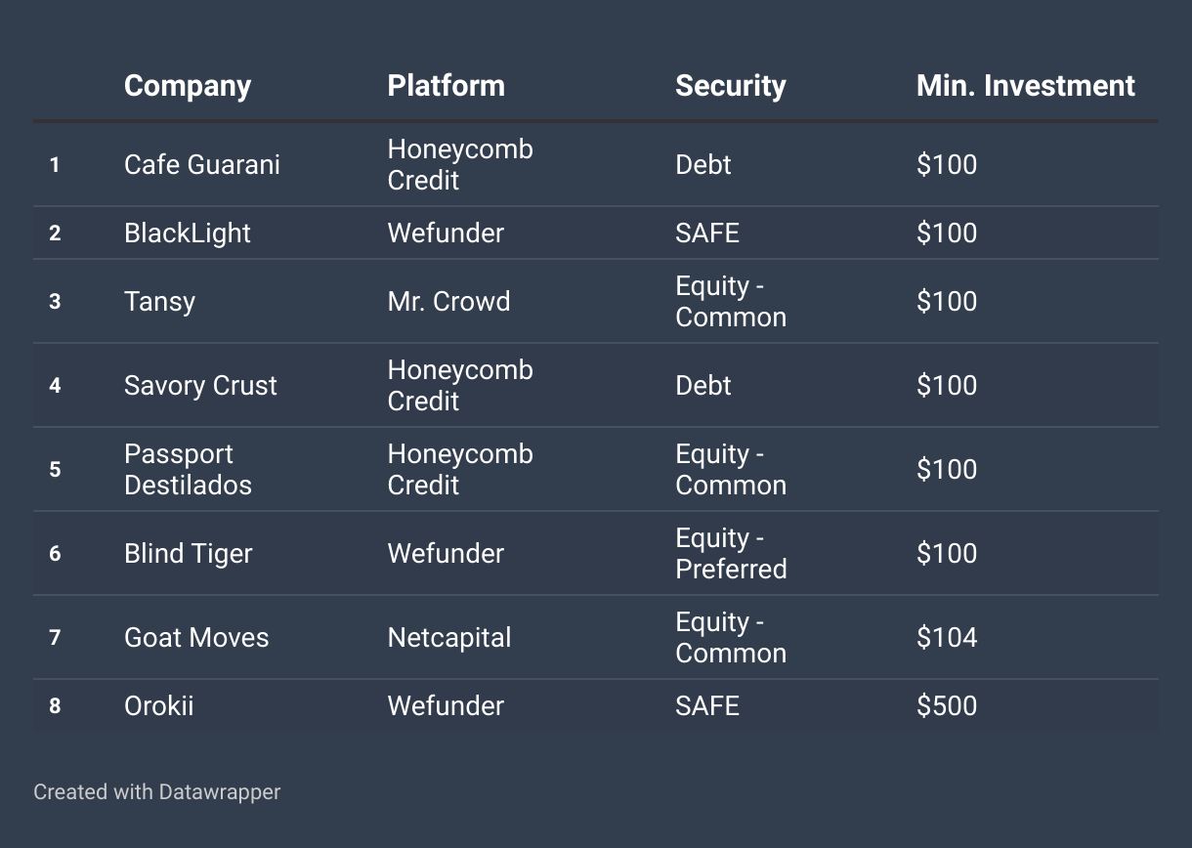Select the Orokii row name
Screen dimensions: 1192x848
159,705
